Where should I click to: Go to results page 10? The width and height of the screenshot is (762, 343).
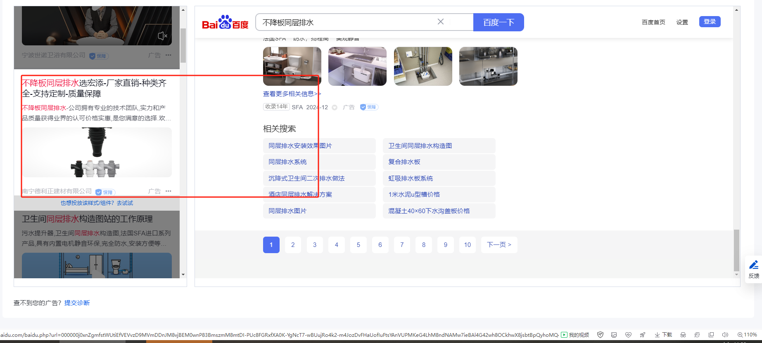pyautogui.click(x=468, y=245)
